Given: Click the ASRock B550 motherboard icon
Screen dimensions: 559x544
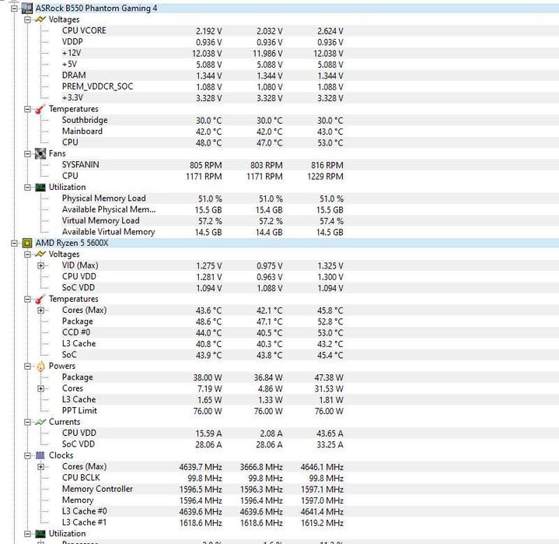Looking at the screenshot, I should tap(27, 9).
